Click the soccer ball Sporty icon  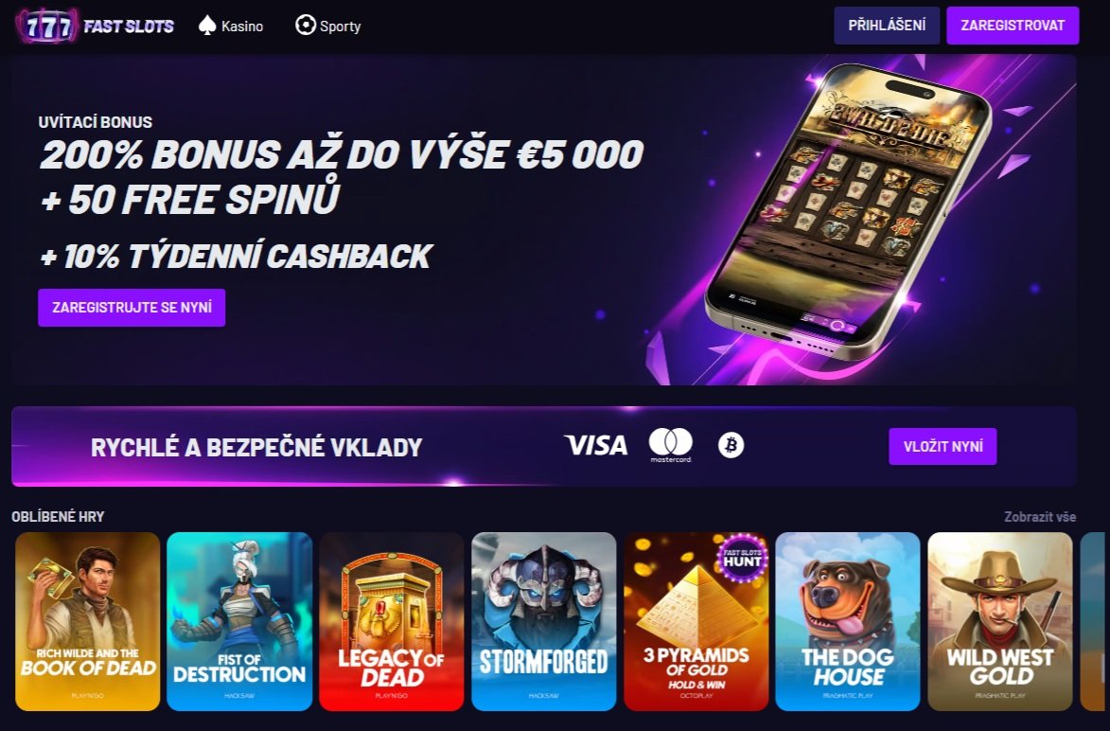click(x=305, y=26)
